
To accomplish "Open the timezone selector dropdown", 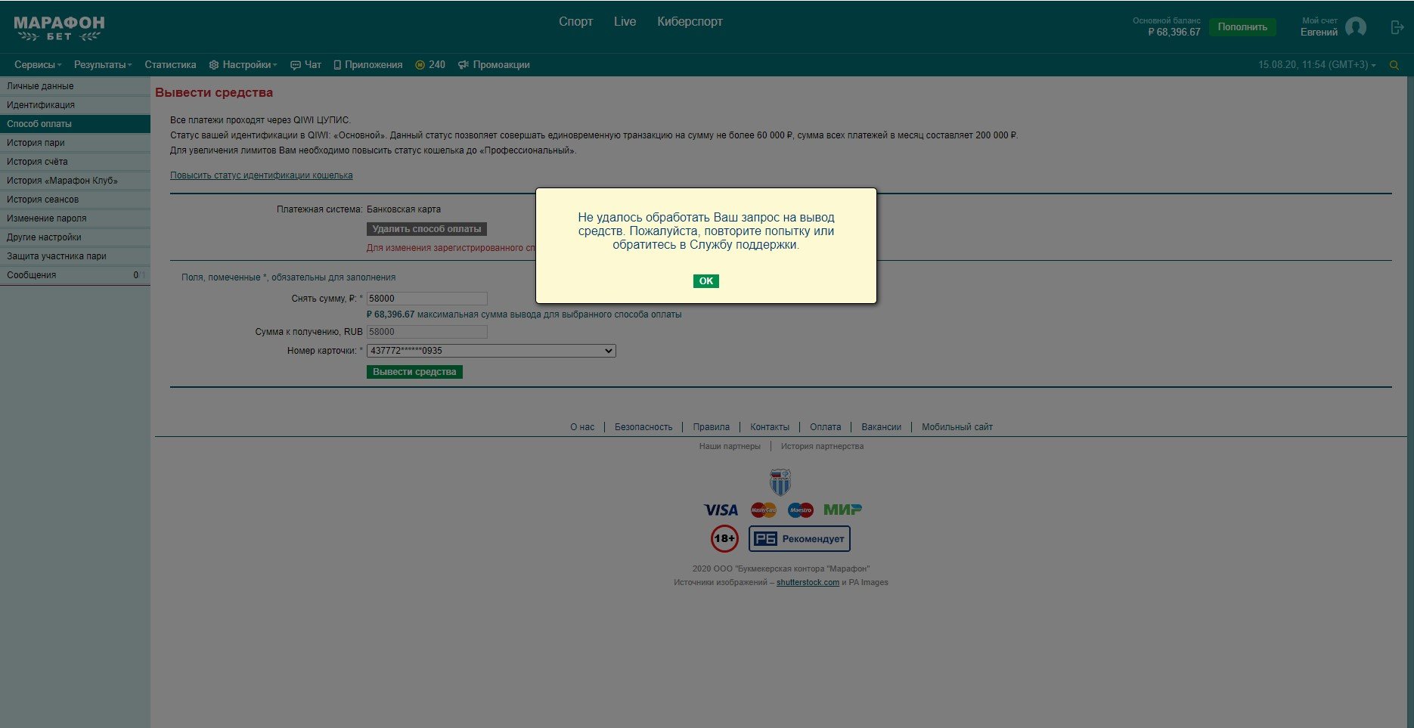I will coord(1316,65).
